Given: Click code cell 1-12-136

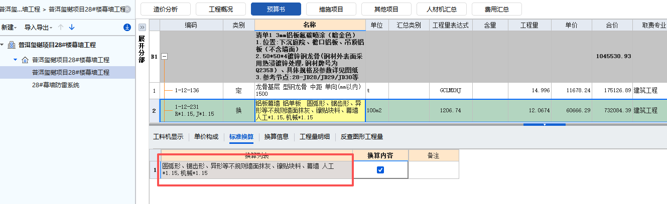Looking at the screenshot, I should click(x=191, y=91).
